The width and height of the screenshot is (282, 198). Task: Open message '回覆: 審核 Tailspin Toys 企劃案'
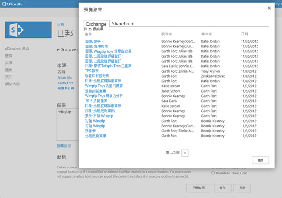(x=108, y=66)
